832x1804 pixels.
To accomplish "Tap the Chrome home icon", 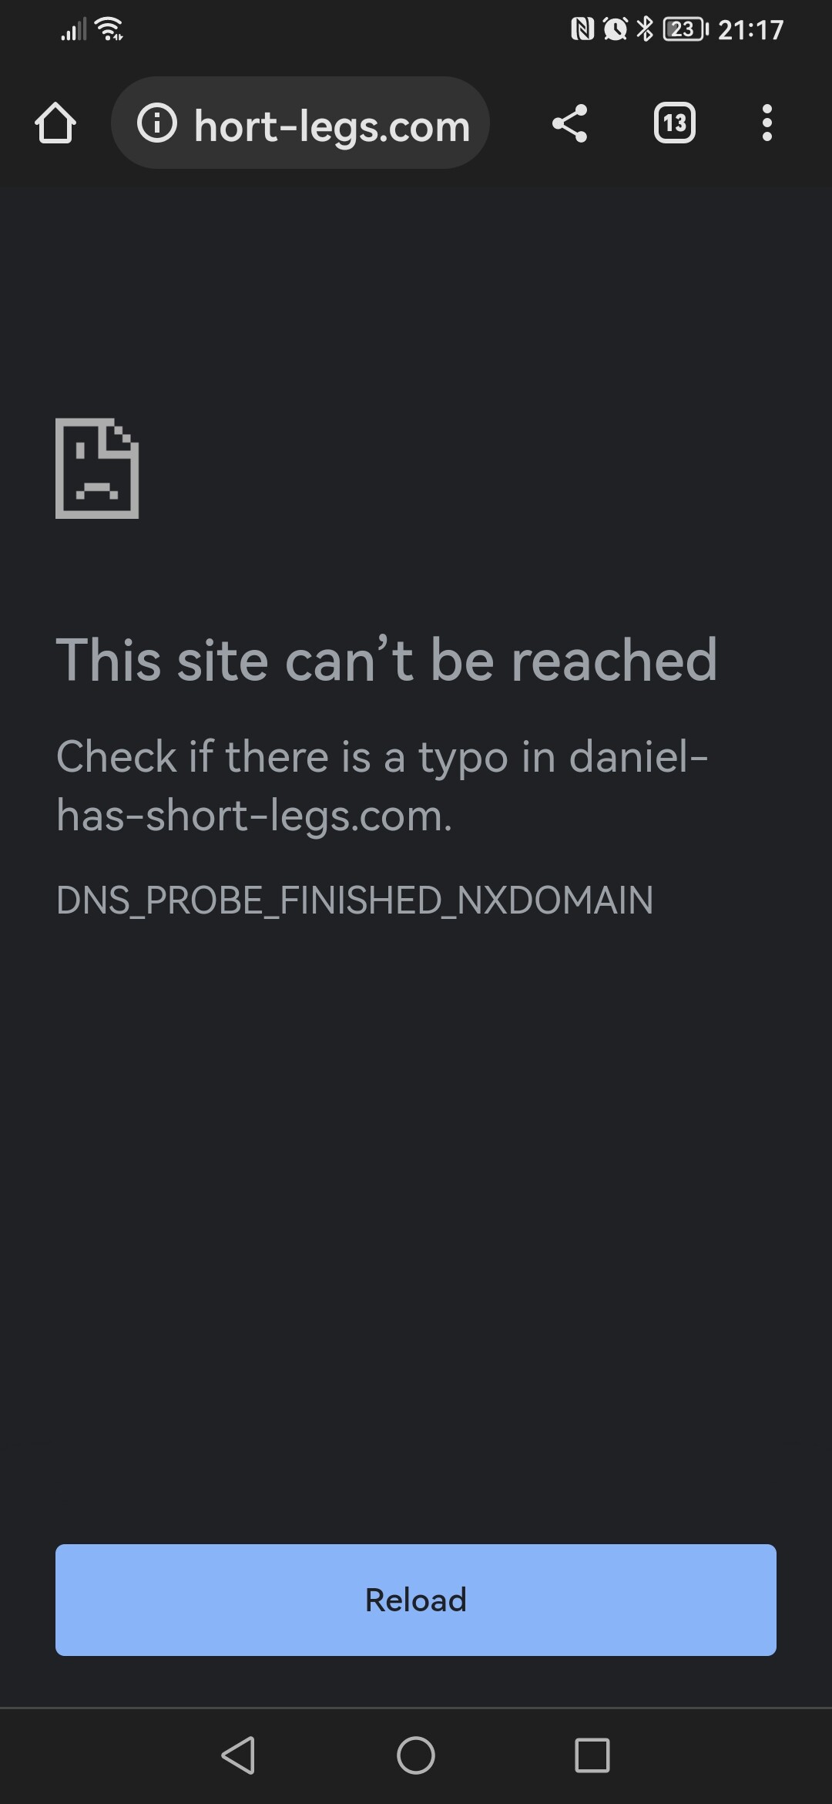I will [55, 123].
